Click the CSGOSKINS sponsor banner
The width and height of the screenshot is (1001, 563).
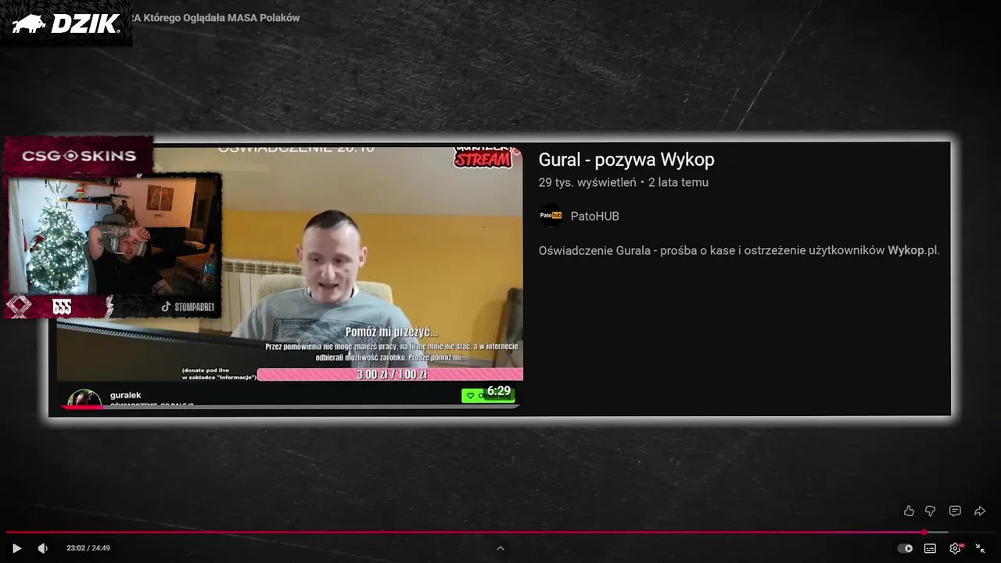78,156
